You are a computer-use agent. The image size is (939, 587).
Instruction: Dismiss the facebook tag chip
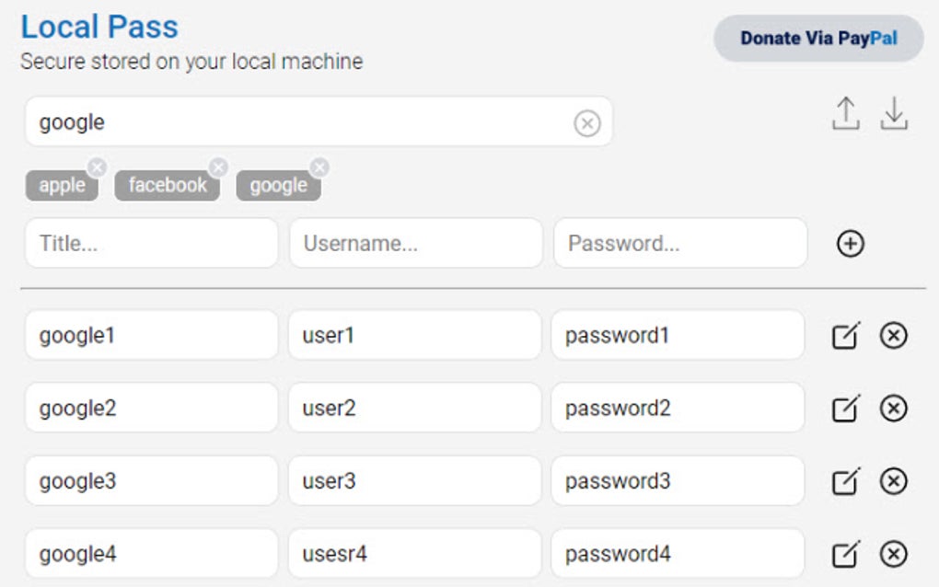point(219,167)
